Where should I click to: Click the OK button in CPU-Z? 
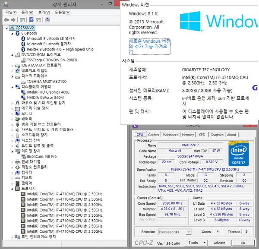243,243
